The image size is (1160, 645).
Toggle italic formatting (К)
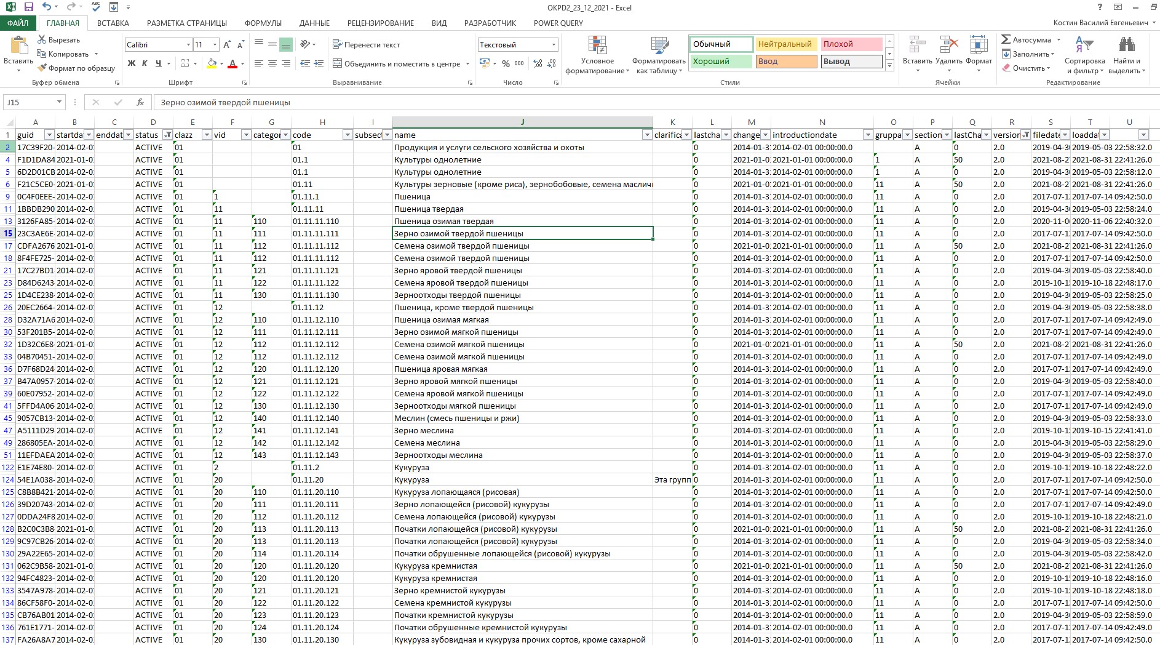pyautogui.click(x=145, y=63)
